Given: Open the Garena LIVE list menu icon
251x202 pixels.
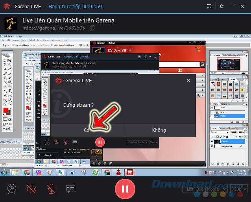Looking at the screenshot, I should pyautogui.click(x=209, y=6).
